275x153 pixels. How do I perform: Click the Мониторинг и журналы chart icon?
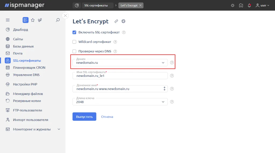[x=8, y=129]
